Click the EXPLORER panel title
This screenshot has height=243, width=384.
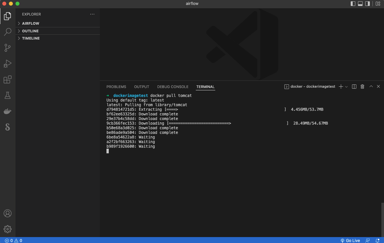tap(31, 14)
